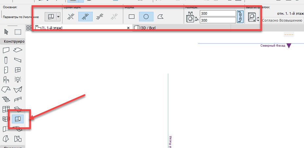The image size is (304, 148).
Task: Expand the arrow next to Opening settings
Action: (58, 17)
